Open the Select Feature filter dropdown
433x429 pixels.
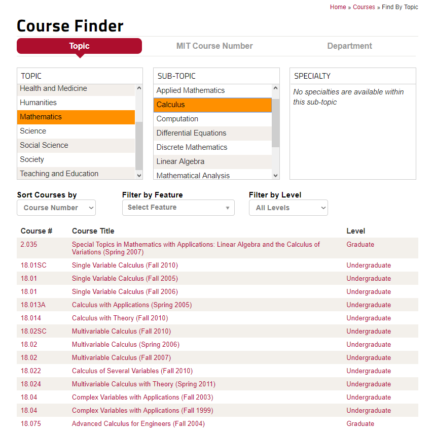click(178, 208)
